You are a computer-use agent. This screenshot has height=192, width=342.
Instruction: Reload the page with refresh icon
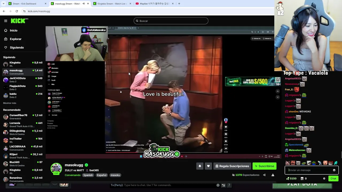coord(17,11)
